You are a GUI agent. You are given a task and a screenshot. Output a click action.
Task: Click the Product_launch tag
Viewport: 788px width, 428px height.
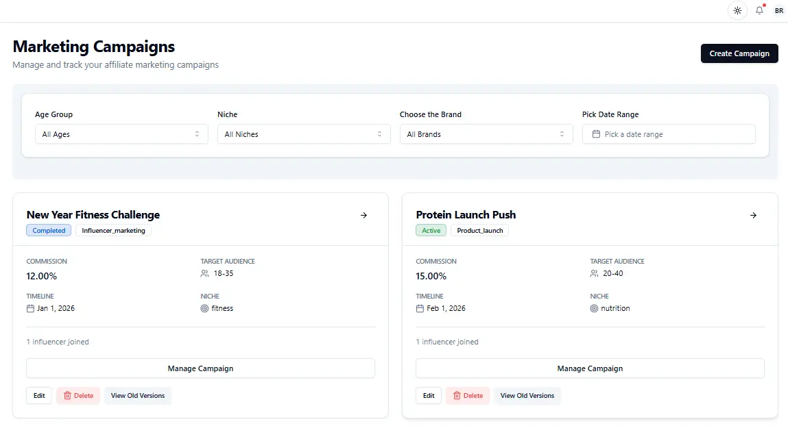coord(480,230)
